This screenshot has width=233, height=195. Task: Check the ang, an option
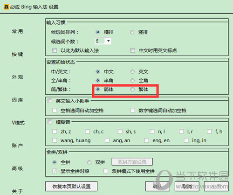point(107,140)
